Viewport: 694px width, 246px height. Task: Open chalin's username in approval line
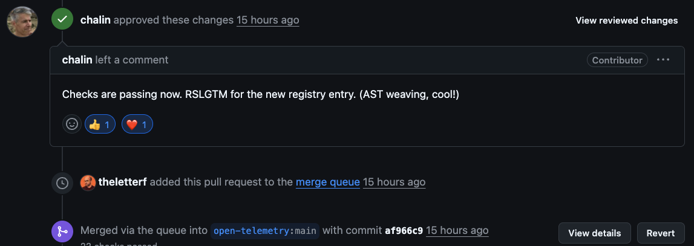[95, 20]
